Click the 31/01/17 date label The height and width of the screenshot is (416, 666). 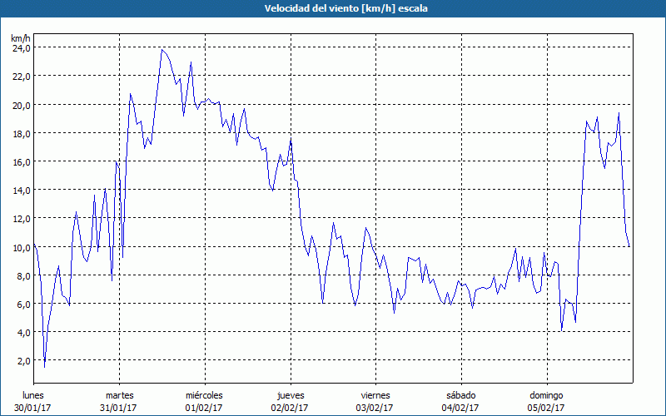point(118,408)
